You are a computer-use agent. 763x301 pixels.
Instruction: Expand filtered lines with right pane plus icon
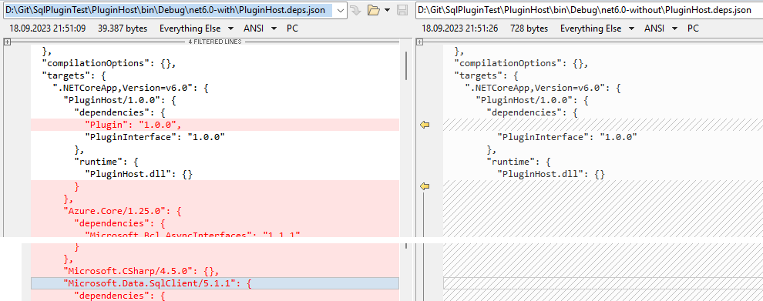419,42
